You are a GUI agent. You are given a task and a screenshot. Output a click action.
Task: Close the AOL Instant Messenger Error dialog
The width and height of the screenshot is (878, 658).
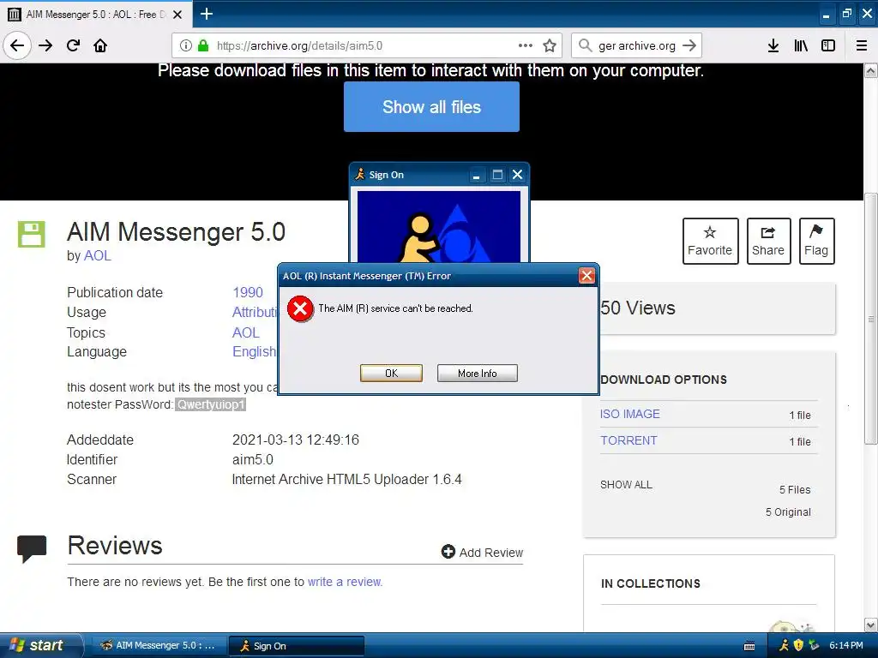click(x=586, y=275)
